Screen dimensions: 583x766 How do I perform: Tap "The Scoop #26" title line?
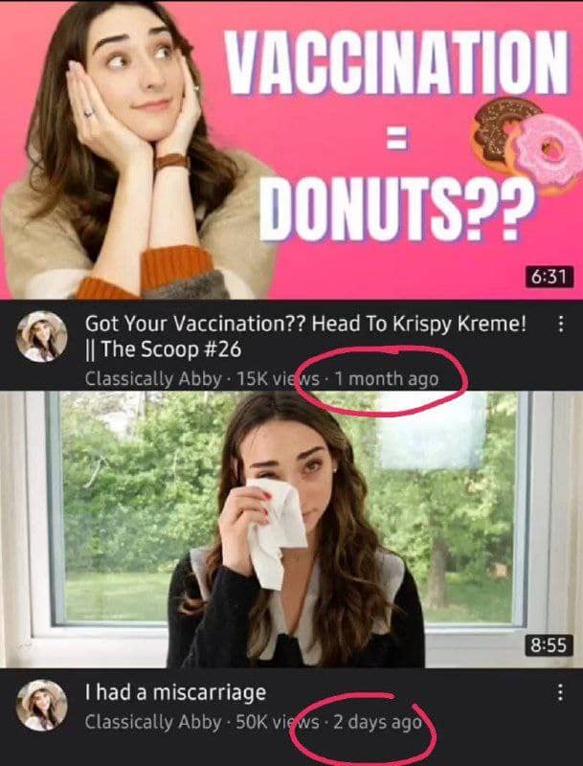point(163,349)
